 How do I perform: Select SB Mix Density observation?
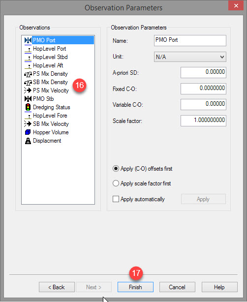[50, 82]
